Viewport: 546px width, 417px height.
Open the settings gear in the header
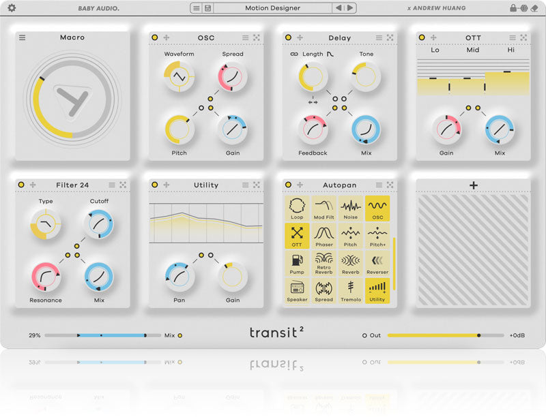click(12, 7)
